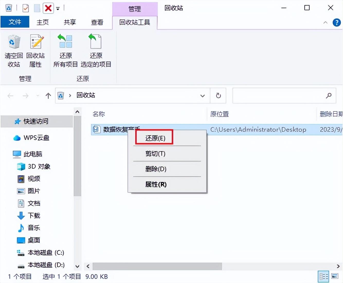
Task: Switch to large thumbnails view icon
Action: (x=335, y=276)
